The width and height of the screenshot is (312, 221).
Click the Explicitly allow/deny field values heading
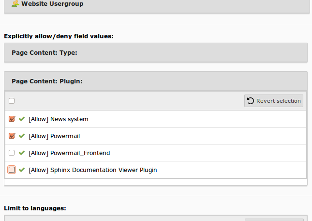tap(59, 36)
